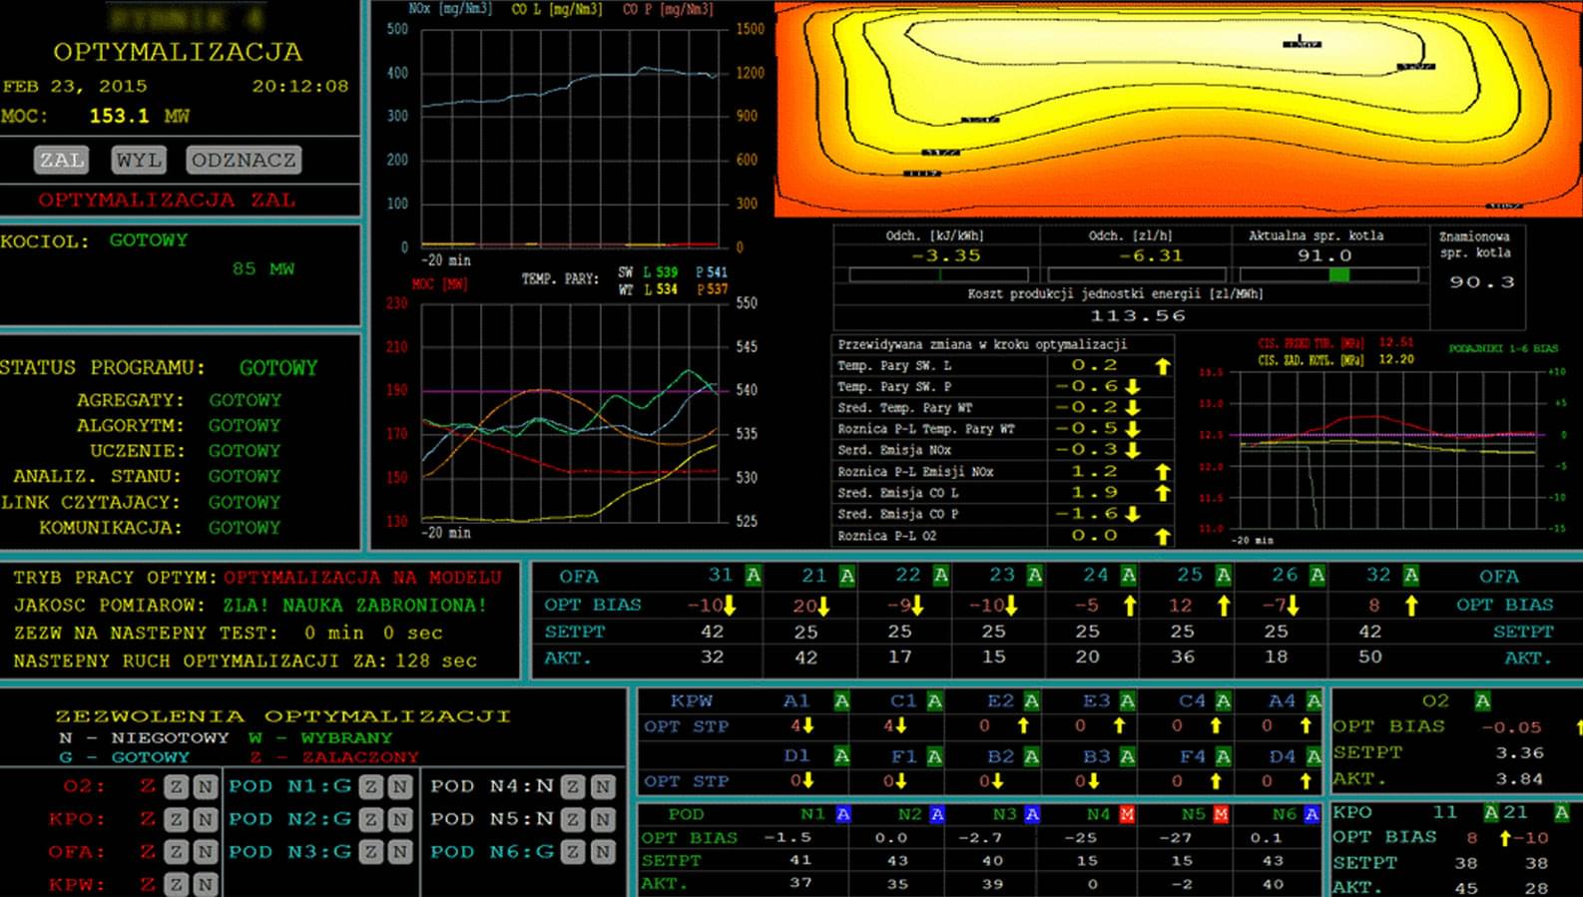The width and height of the screenshot is (1583, 897).
Task: Toggle the Z button for O2 permission
Action: pyautogui.click(x=177, y=786)
